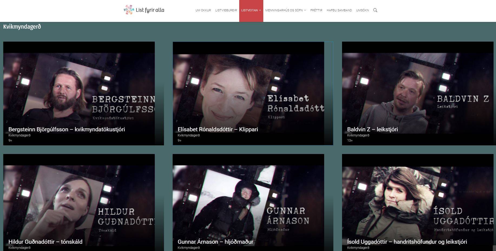496x251 pixels.
Task: Open the Um okkur menu item
Action: pos(203,10)
